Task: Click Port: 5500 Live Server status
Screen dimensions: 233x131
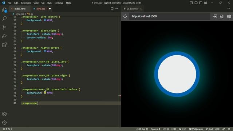Action: coord(213,129)
